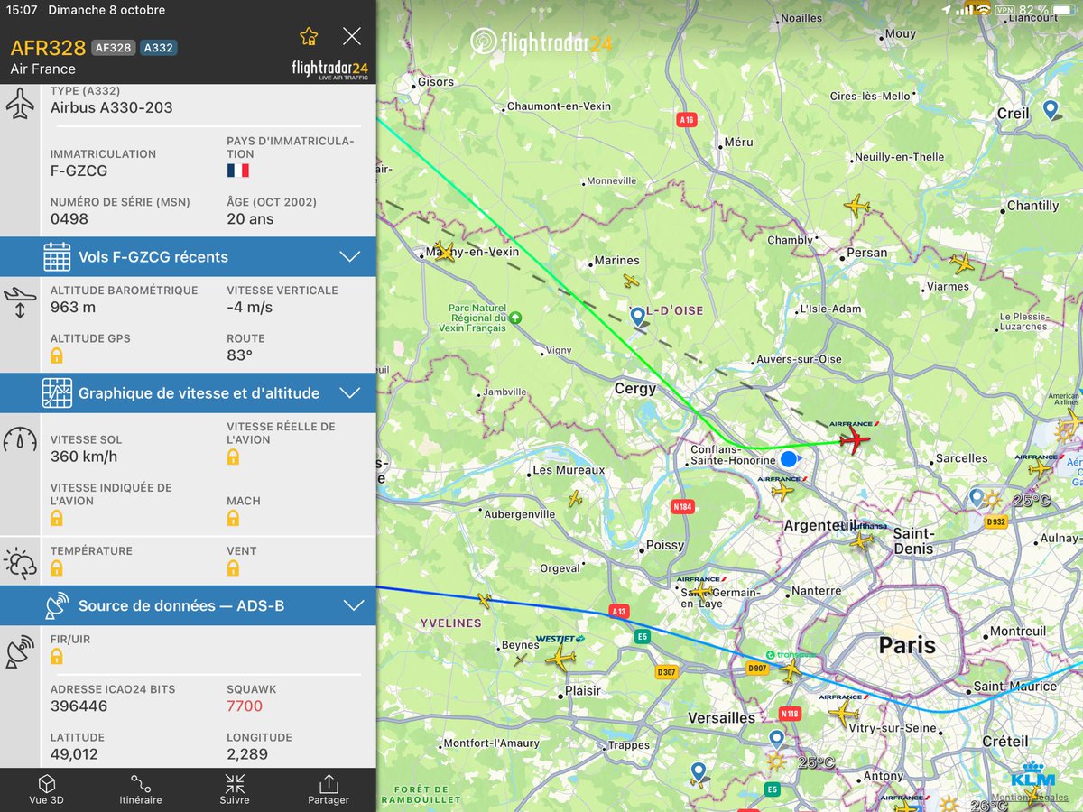
Task: Tap the A332 aircraft type badge
Action: click(x=159, y=48)
